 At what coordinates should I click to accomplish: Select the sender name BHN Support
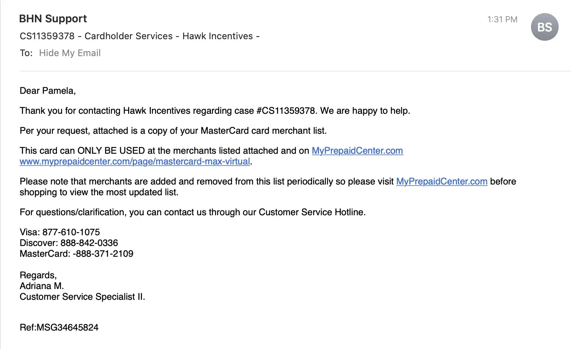tap(53, 18)
